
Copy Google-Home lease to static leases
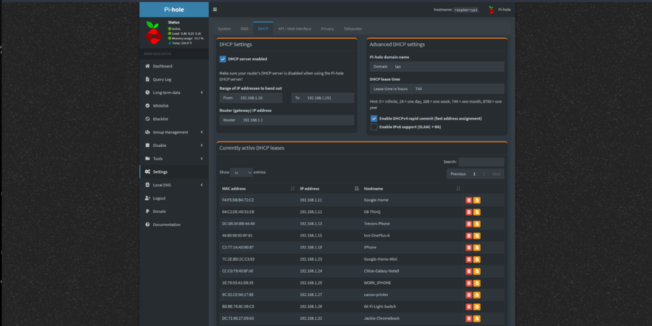pyautogui.click(x=477, y=200)
